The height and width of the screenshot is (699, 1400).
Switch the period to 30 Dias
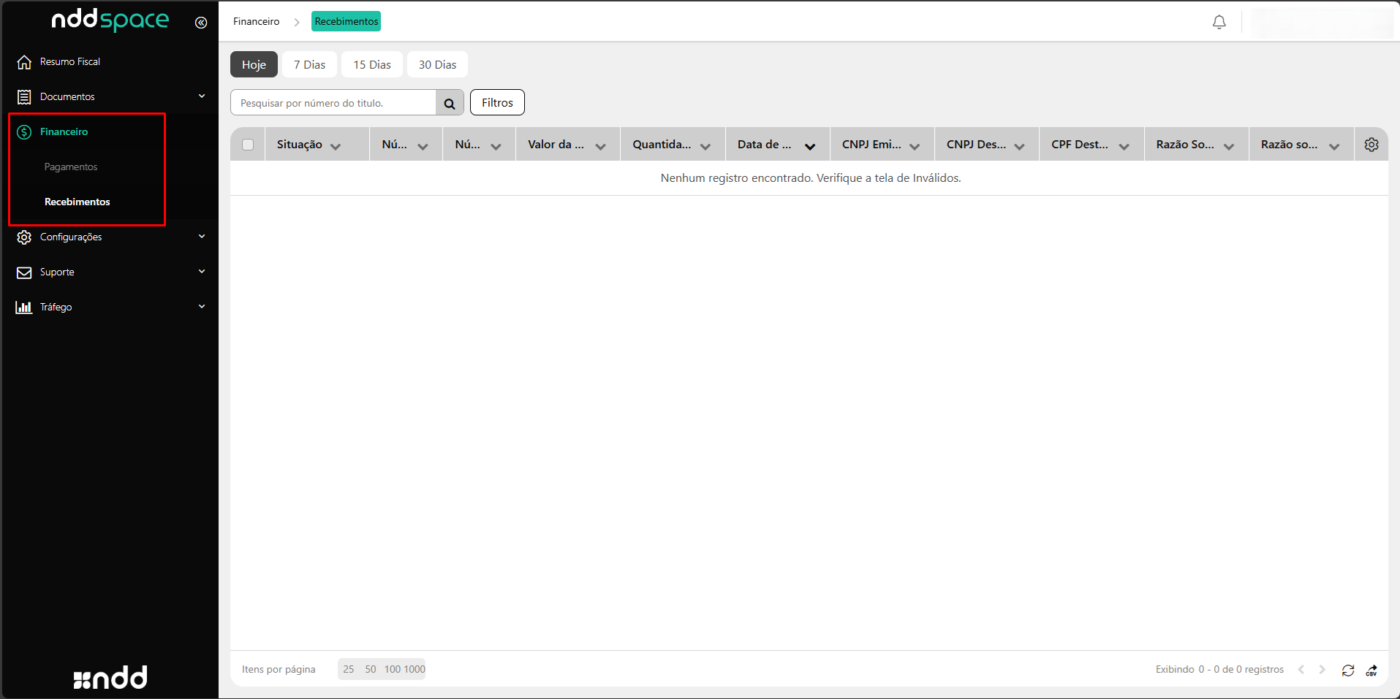[437, 64]
